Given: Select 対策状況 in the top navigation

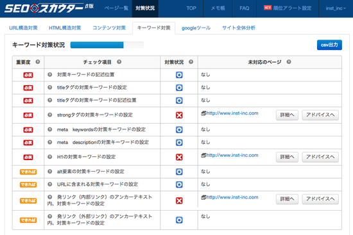Looking at the screenshot, I should 145,8.
